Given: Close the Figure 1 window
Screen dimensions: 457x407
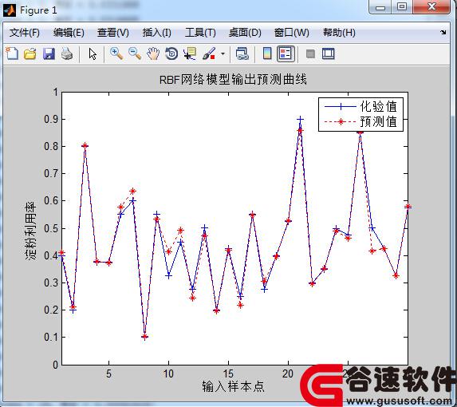Looking at the screenshot, I should point(431,7).
